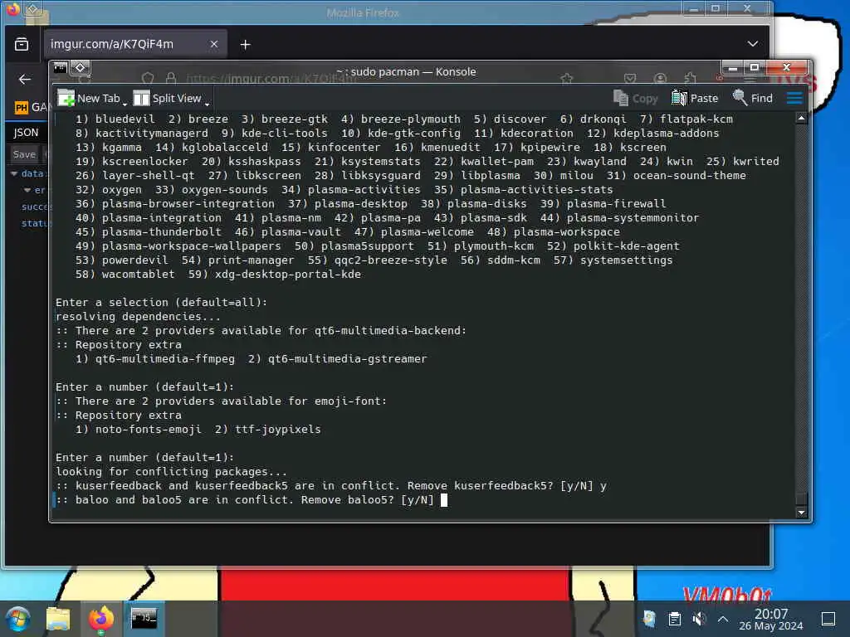Open the clipboard tray icon
This screenshot has width=850, height=637.
(x=675, y=619)
